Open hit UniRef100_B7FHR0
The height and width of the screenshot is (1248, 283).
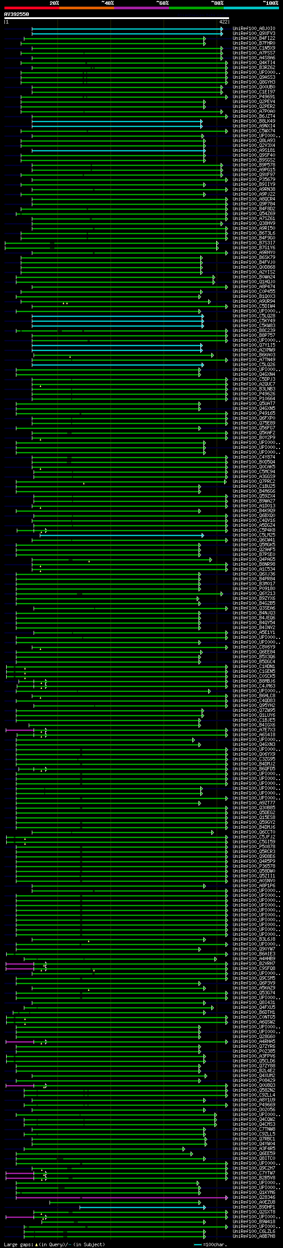click(254, 43)
